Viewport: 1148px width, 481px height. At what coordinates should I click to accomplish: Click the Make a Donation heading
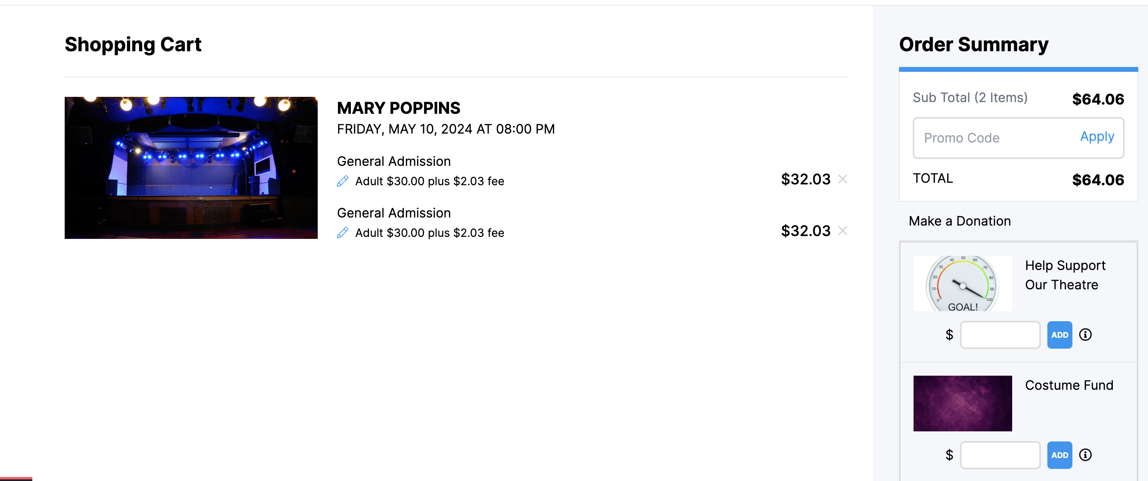(960, 221)
